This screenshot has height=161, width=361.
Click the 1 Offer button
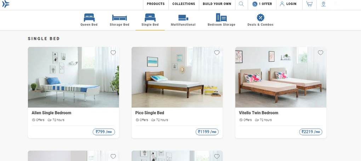point(262,4)
